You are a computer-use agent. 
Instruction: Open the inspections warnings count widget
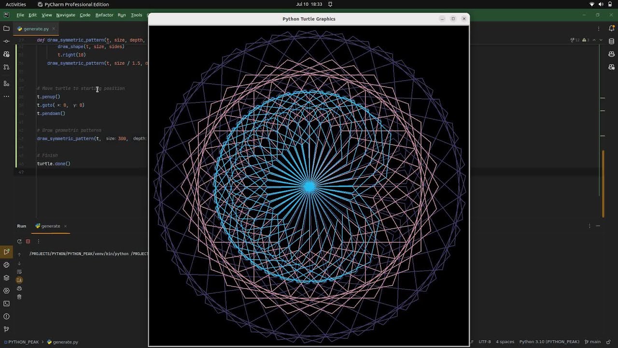[579, 40]
